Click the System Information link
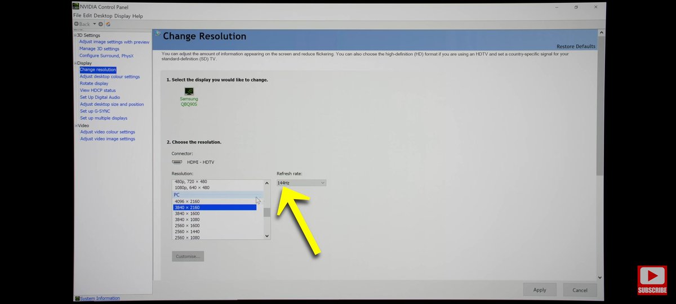The image size is (676, 304). (100, 298)
